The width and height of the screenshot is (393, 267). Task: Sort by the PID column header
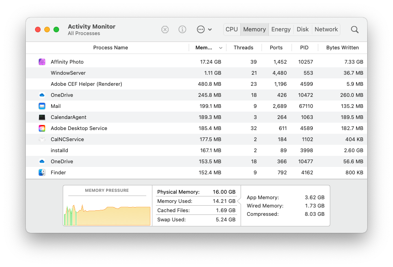pos(304,47)
